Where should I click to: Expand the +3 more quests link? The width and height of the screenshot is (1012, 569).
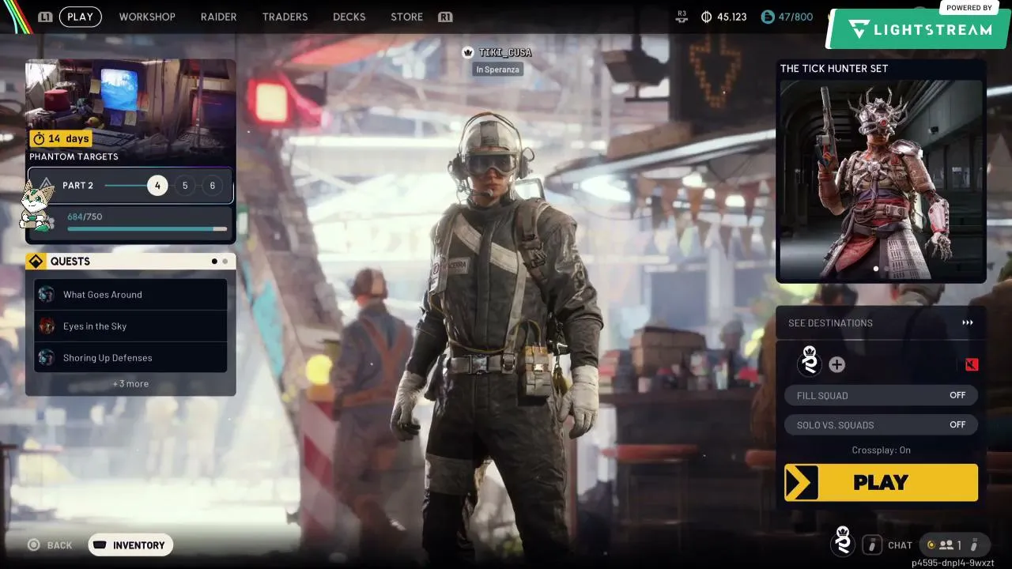130,384
